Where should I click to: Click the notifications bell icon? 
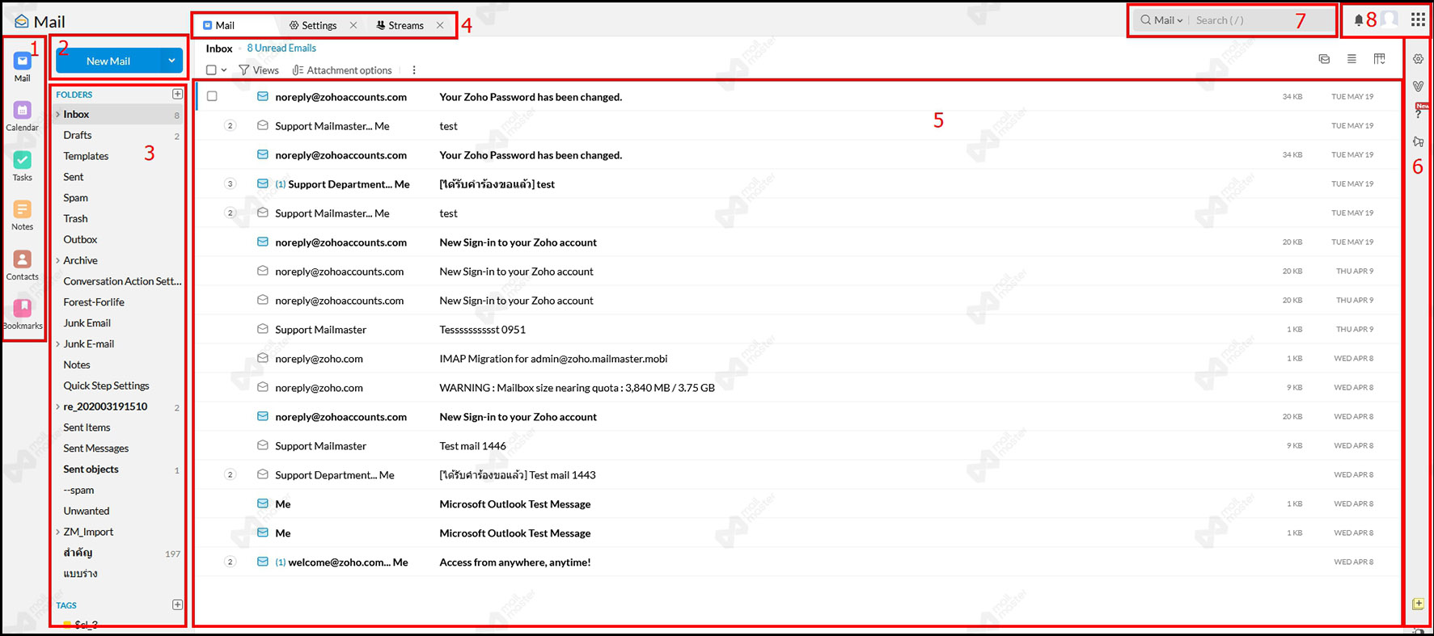pos(1359,20)
